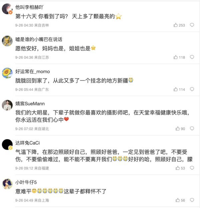Reply to the comment by 他叫李相赫吖
Viewport: 200px width, 208px height.
(192, 25)
